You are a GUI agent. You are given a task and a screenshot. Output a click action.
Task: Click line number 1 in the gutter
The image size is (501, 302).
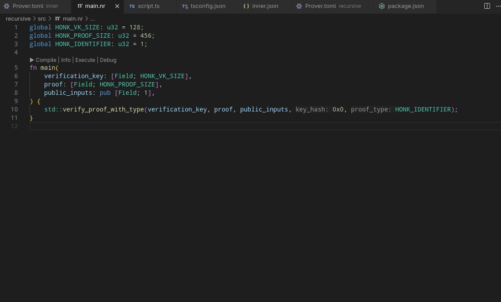[16, 27]
